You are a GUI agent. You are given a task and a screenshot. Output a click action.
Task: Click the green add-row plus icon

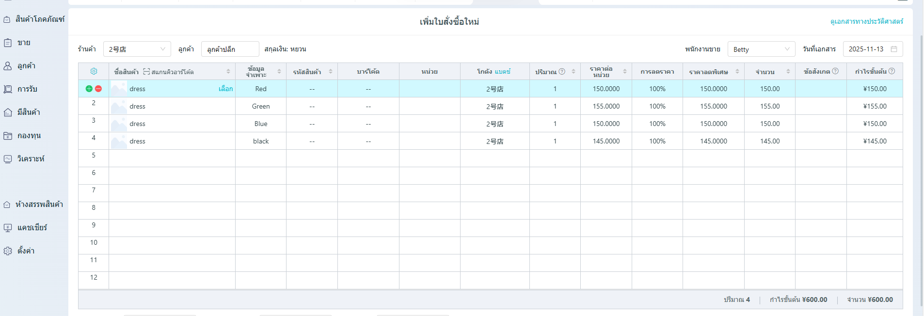tap(89, 89)
